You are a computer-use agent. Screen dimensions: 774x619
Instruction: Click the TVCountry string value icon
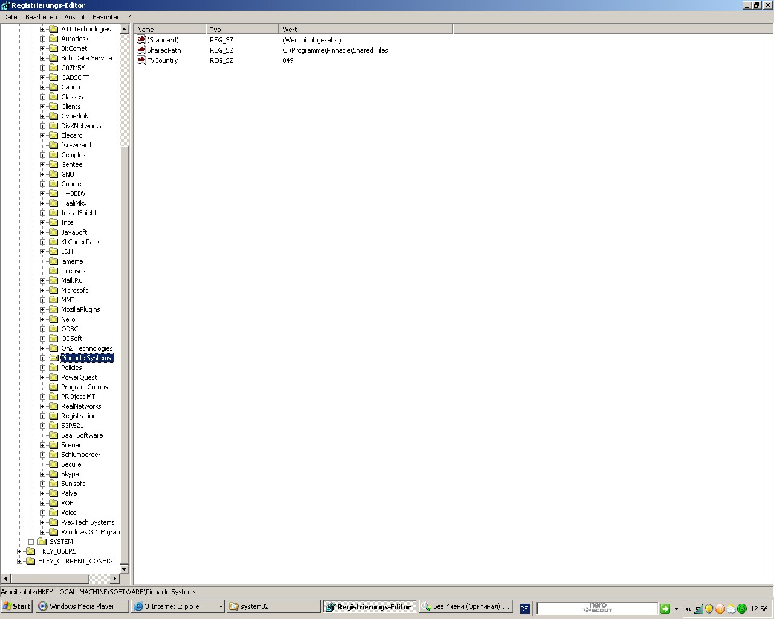pyautogui.click(x=141, y=60)
